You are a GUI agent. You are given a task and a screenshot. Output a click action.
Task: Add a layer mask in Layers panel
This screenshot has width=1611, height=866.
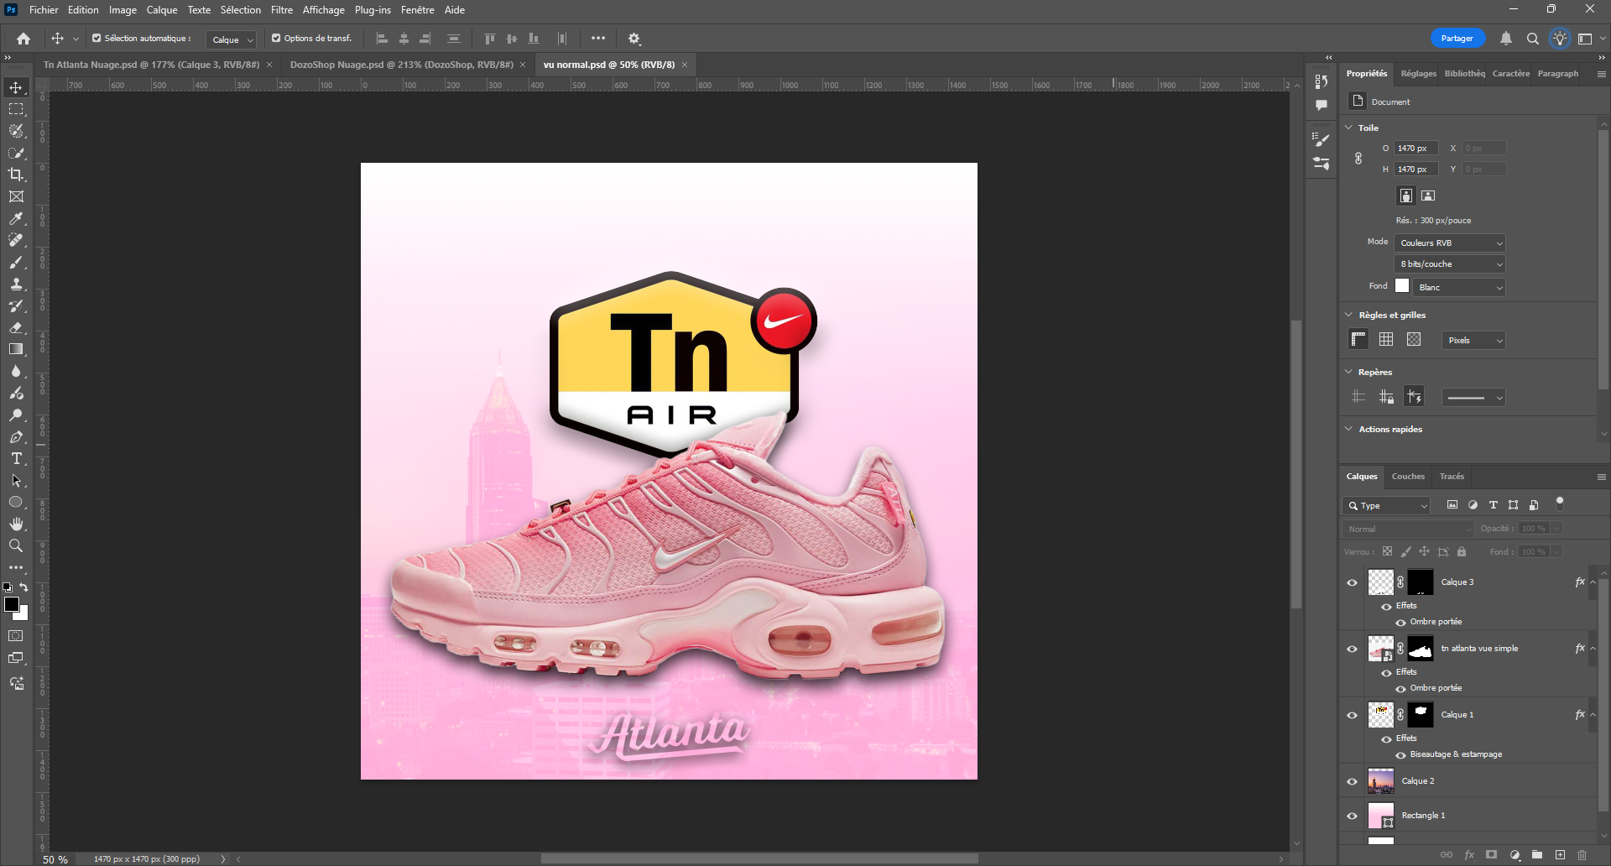tap(1491, 855)
